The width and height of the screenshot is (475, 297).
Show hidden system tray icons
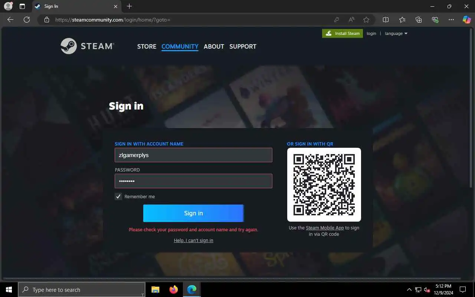[409, 290]
